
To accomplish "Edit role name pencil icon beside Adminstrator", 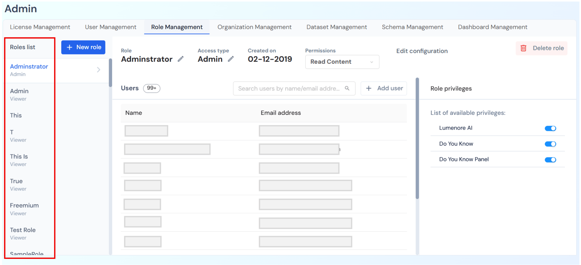I will (181, 59).
